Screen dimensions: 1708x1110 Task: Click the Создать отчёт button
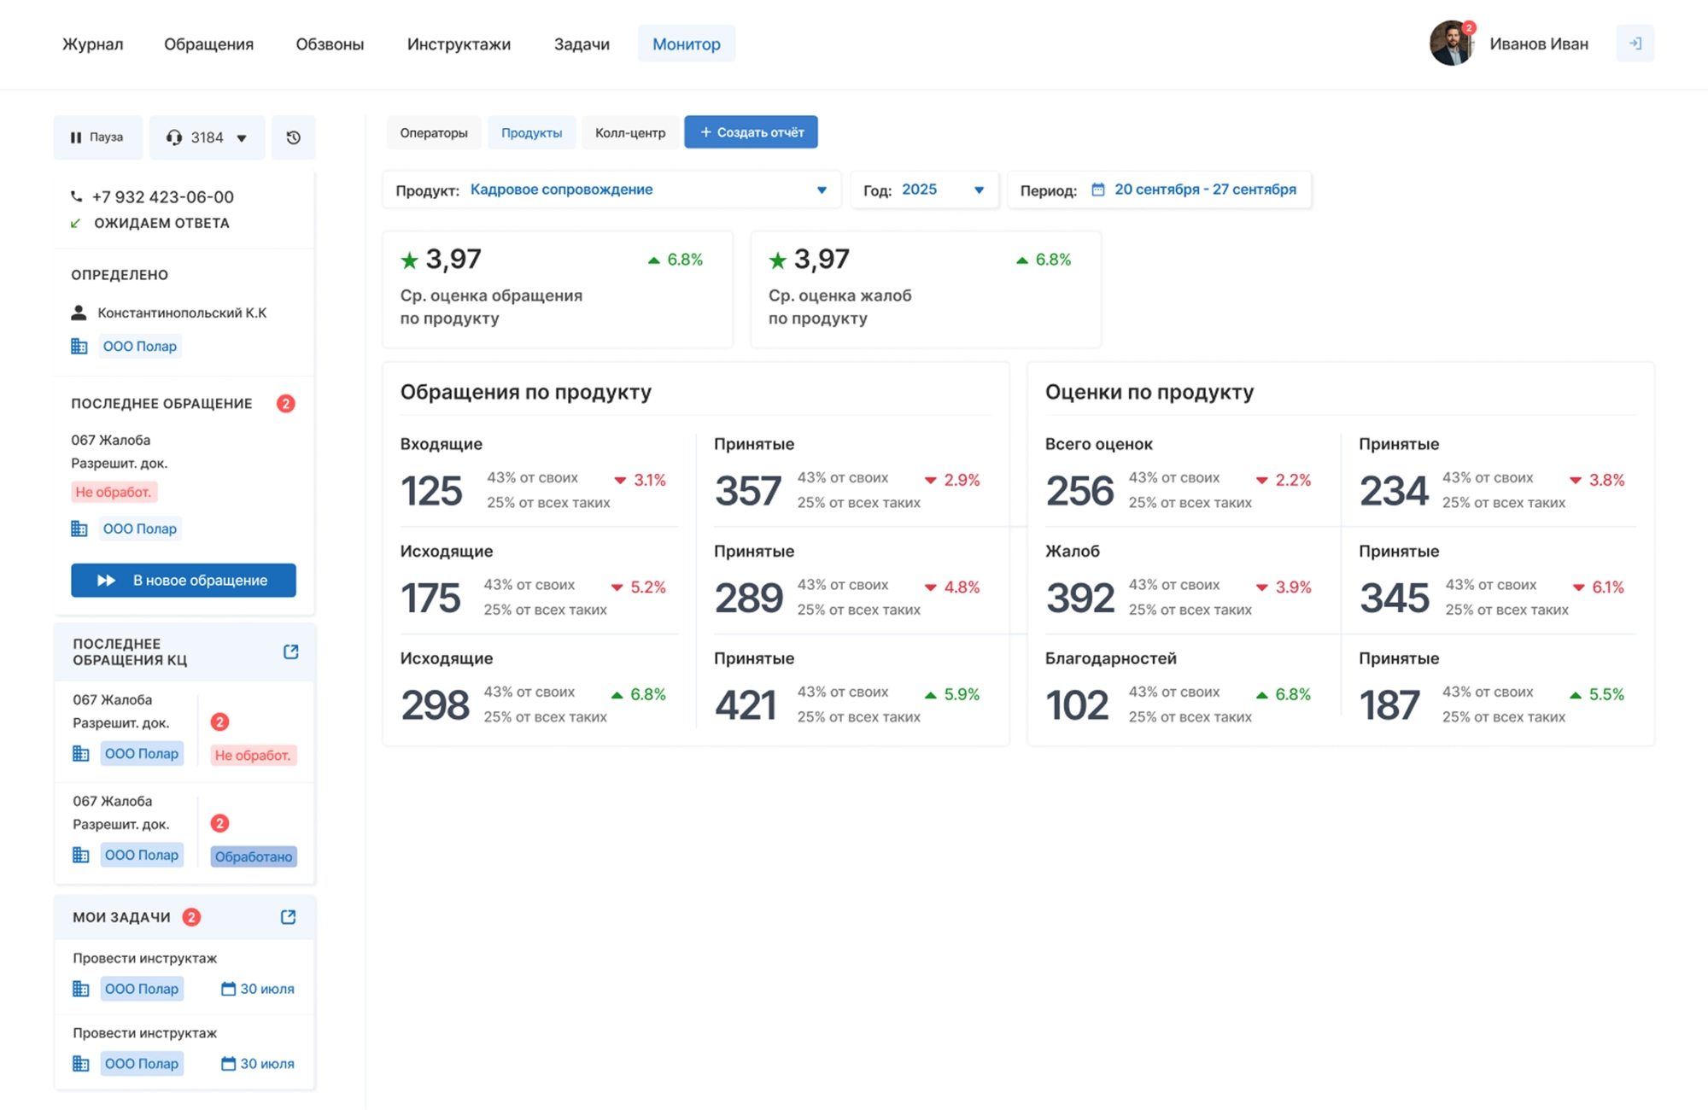(x=751, y=131)
